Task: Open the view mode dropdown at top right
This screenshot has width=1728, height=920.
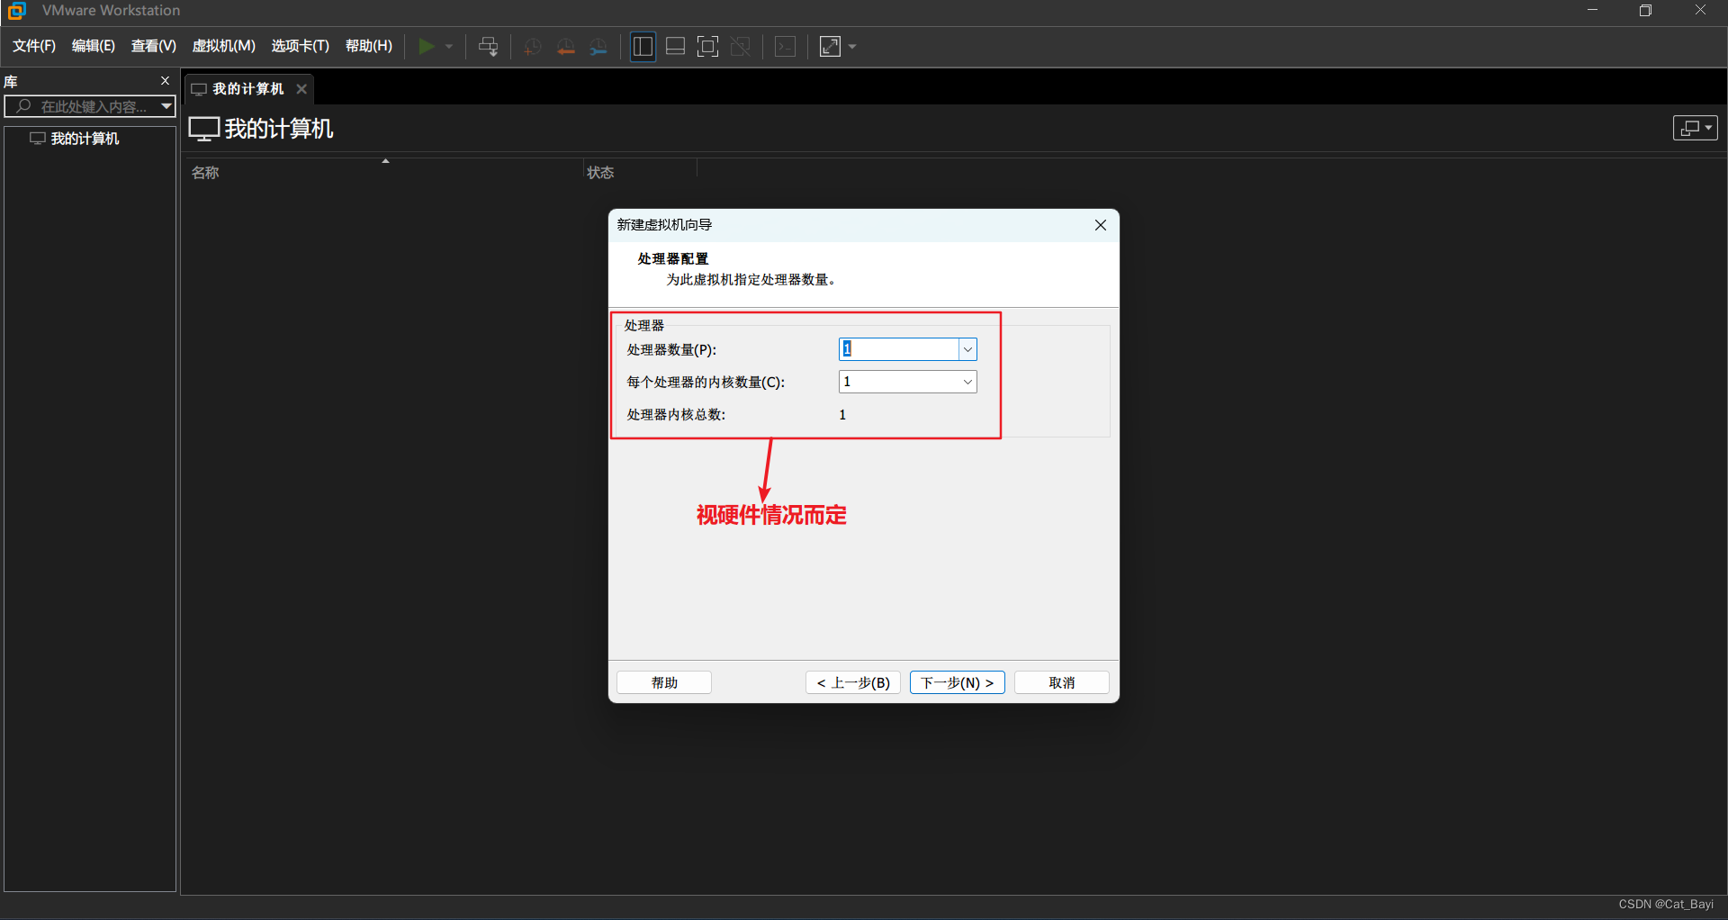Action: [x=1696, y=128]
